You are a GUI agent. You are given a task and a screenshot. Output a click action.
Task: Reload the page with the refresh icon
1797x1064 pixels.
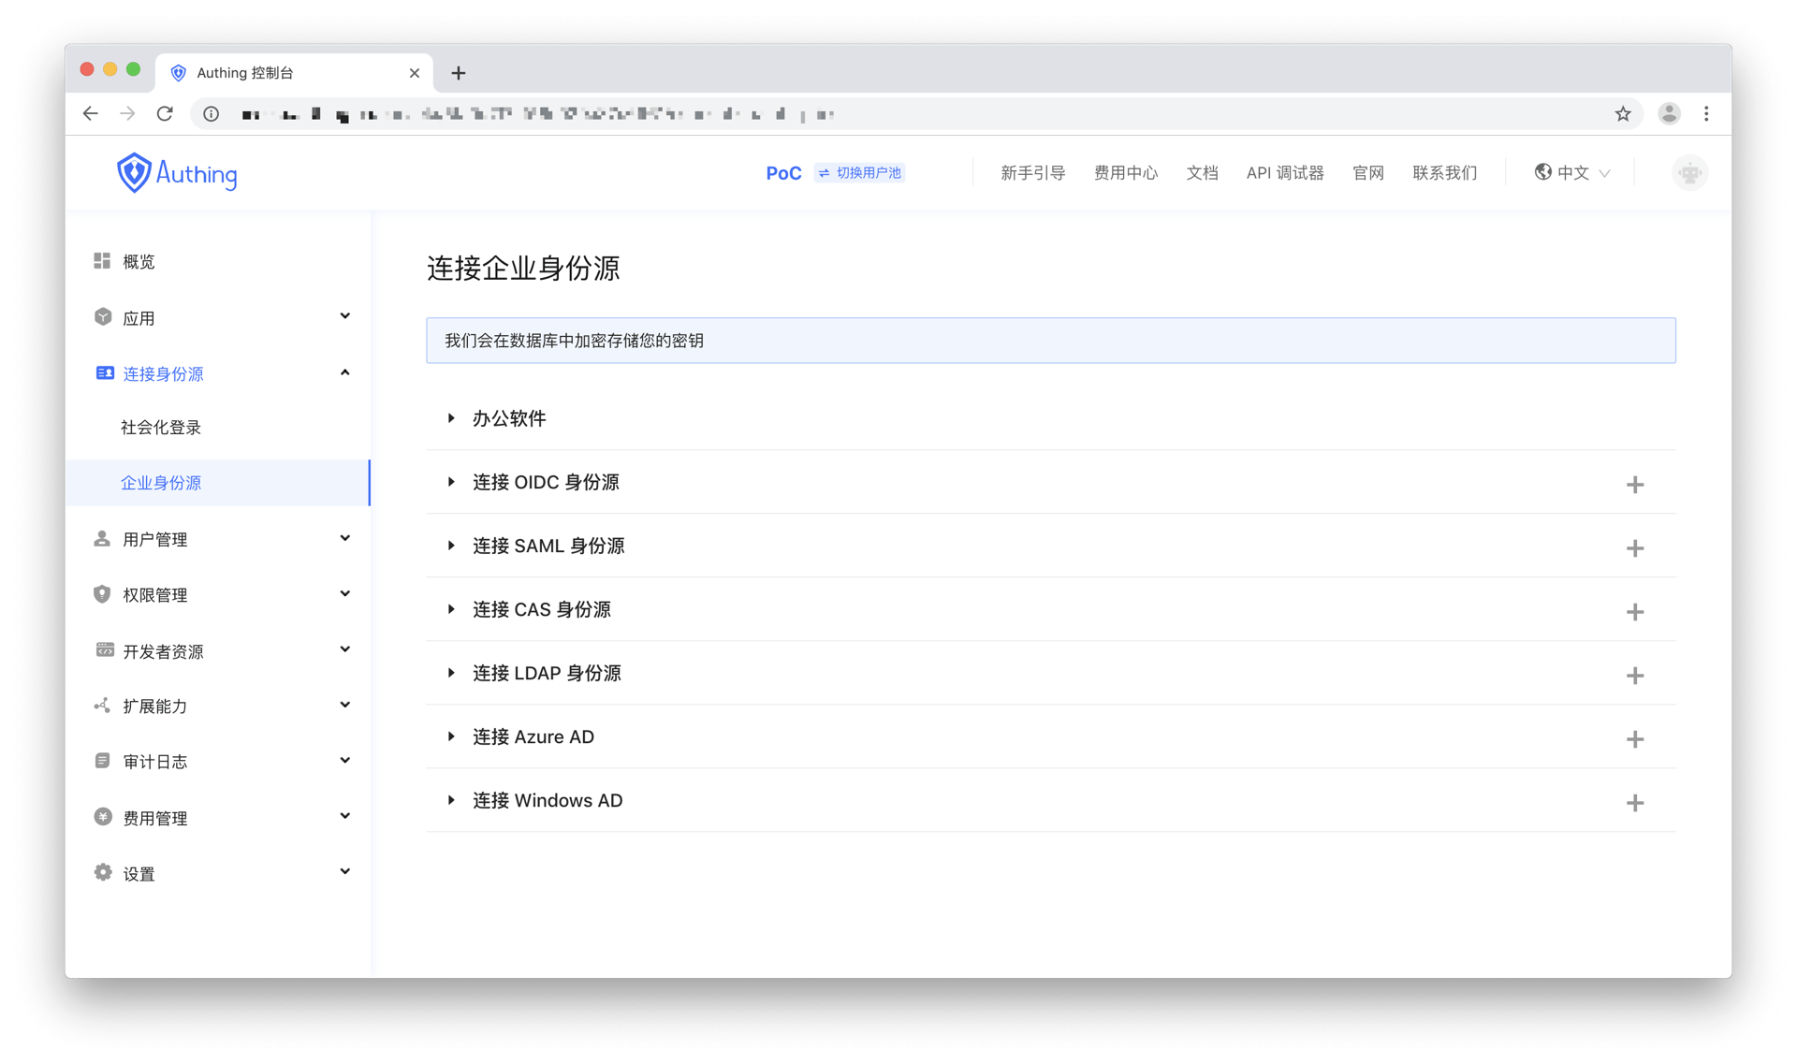pos(165,114)
